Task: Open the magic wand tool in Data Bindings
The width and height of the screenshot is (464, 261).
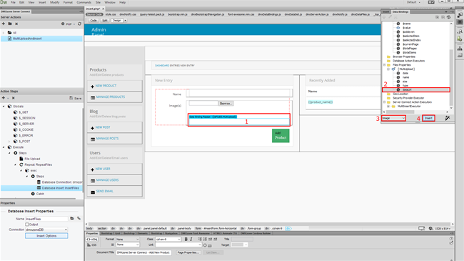Action: click(x=448, y=118)
